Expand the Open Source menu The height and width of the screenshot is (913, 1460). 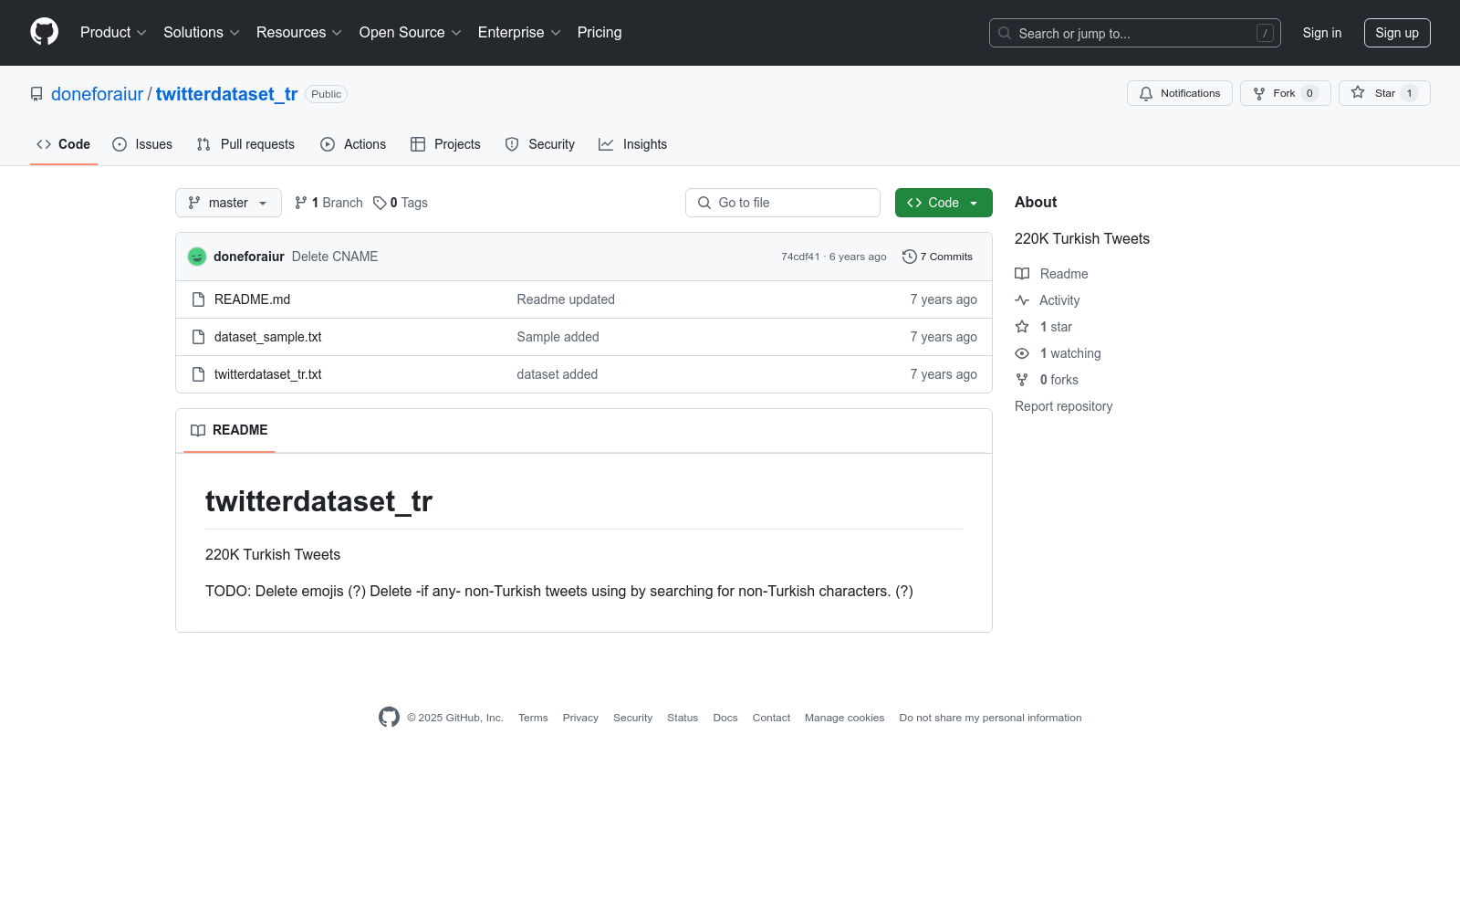point(411,33)
